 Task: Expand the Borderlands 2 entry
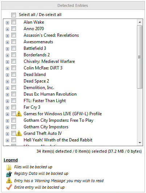coord(8,55)
